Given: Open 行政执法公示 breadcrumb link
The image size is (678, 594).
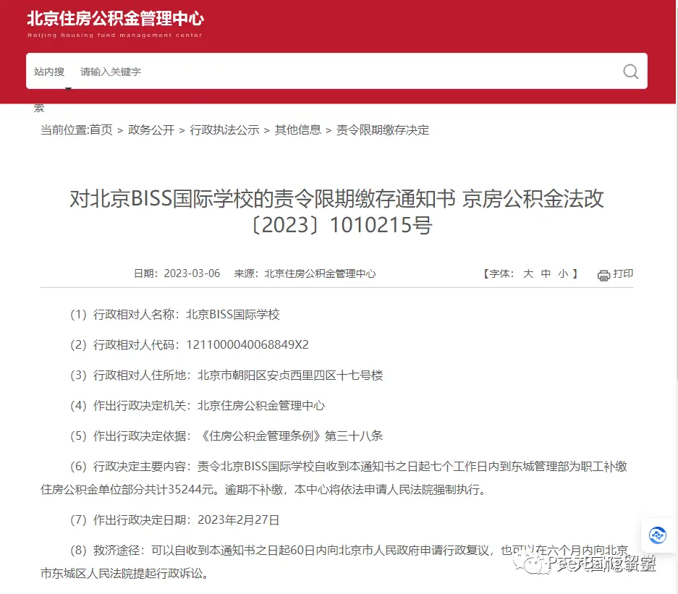Looking at the screenshot, I should 224,130.
